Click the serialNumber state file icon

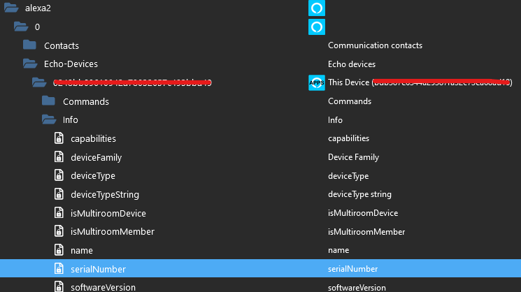click(x=59, y=268)
